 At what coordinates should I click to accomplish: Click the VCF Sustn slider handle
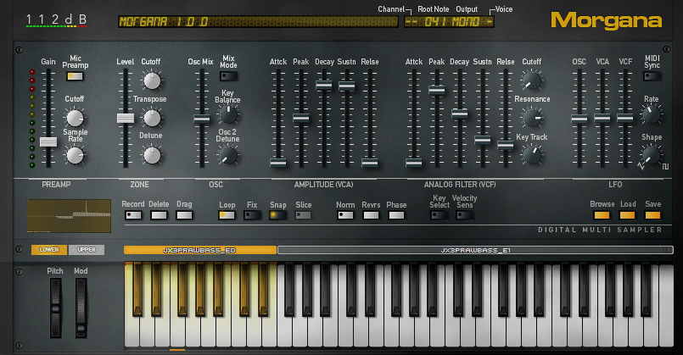483,140
